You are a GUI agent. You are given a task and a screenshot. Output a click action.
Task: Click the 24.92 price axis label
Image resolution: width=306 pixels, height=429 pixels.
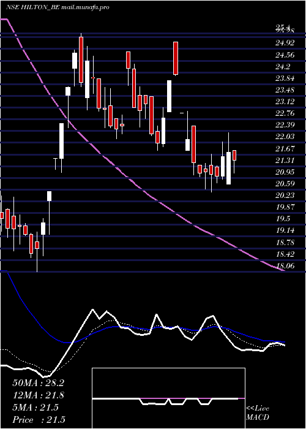pyautogui.click(x=285, y=43)
